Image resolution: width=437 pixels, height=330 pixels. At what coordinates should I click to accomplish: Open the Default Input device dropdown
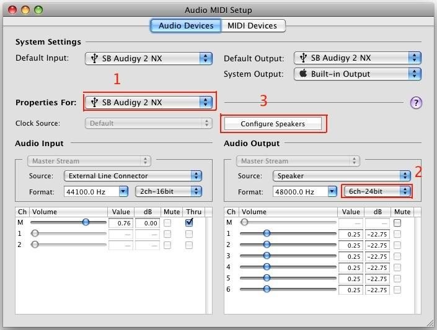click(x=149, y=58)
